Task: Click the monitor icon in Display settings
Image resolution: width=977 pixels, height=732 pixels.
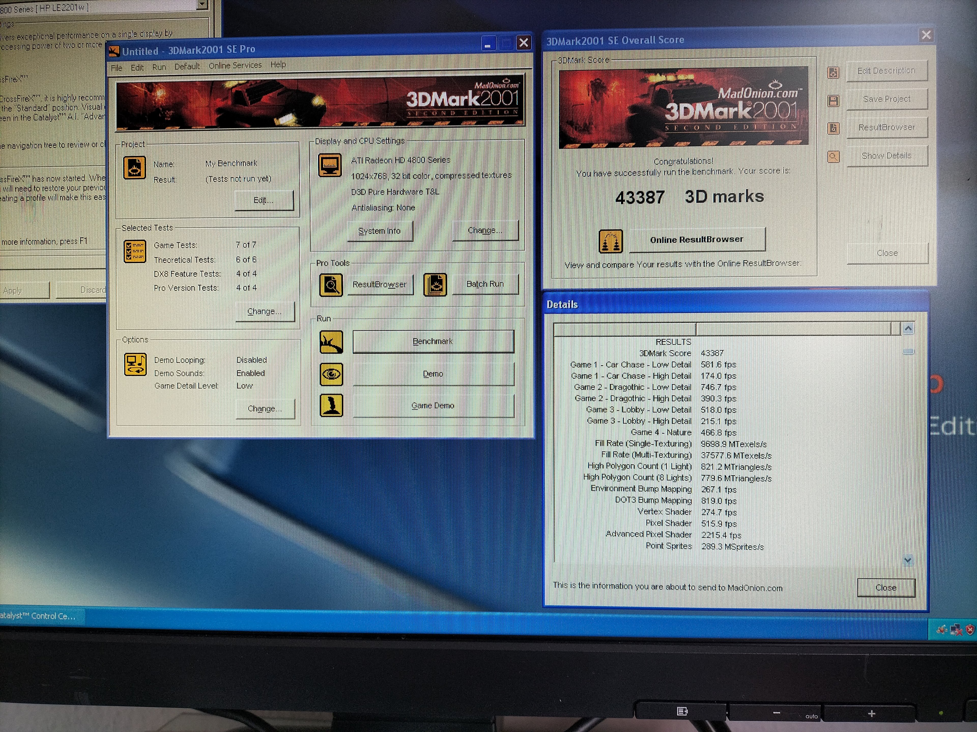Action: [330, 165]
